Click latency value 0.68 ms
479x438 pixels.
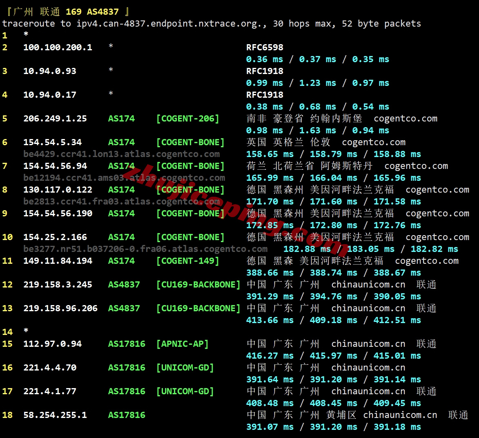click(318, 107)
